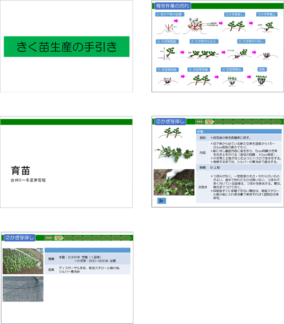Click the 規模 row label

[51, 258]
